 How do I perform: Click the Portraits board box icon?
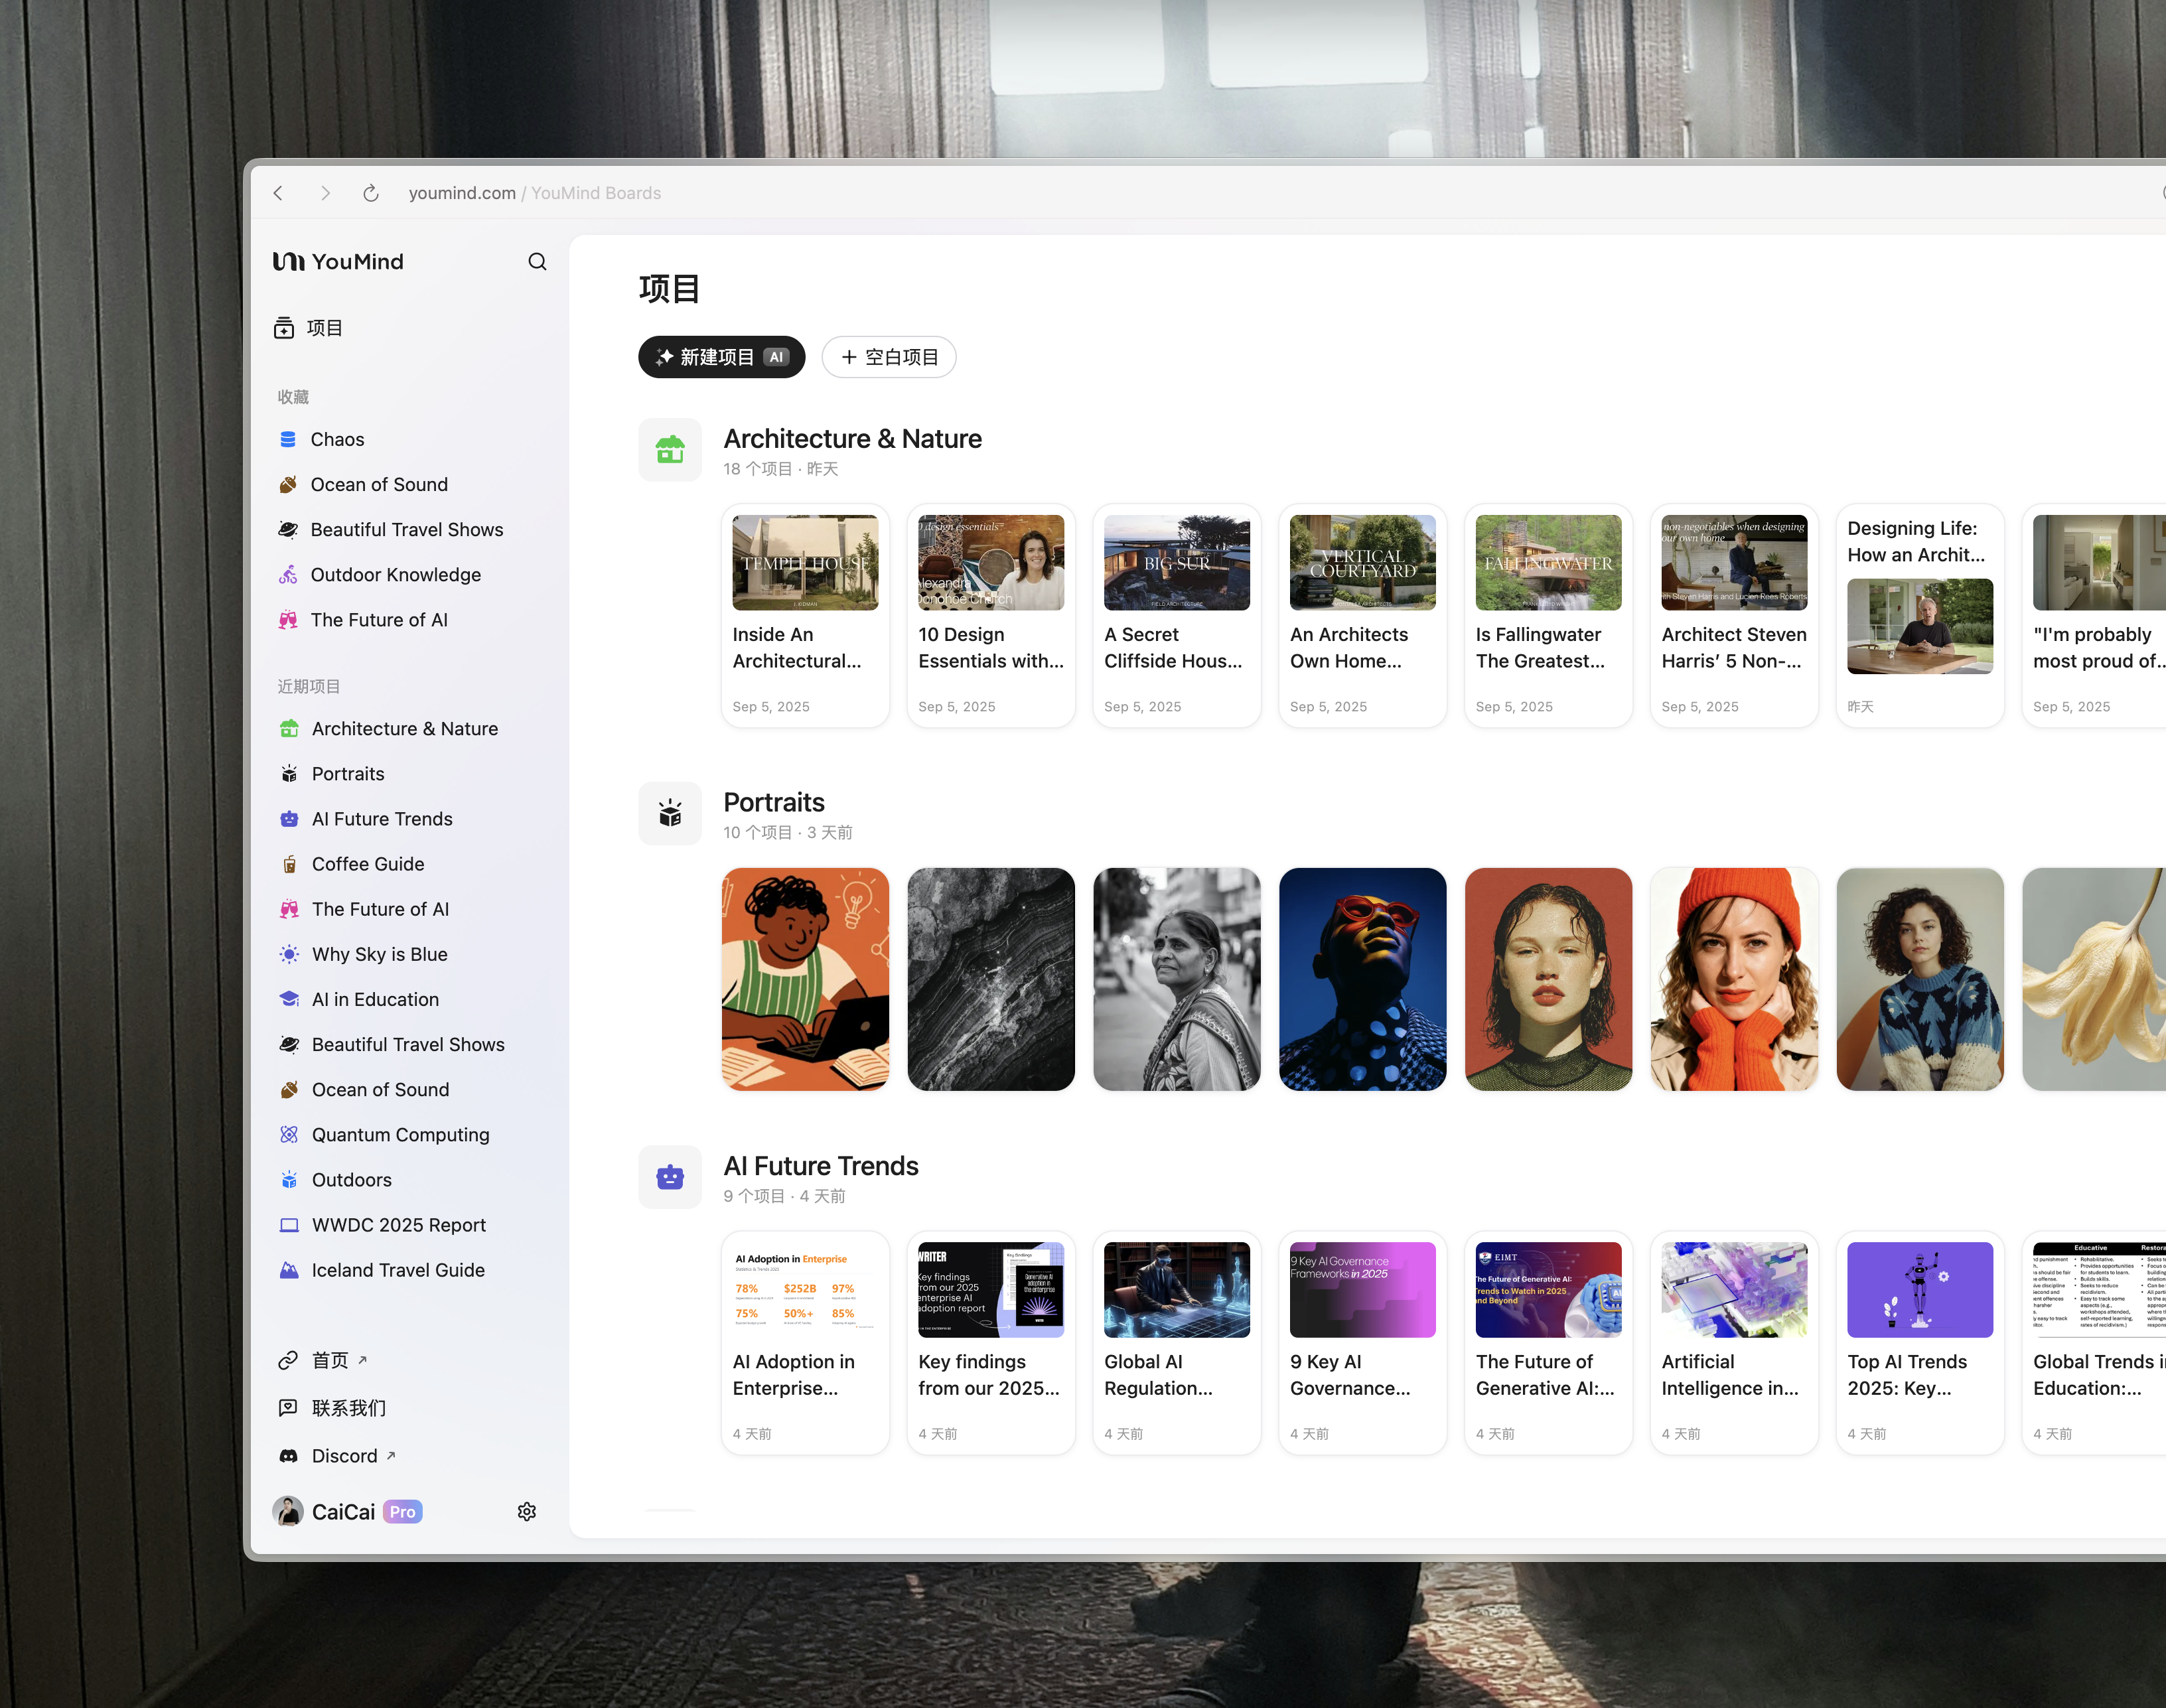click(670, 813)
